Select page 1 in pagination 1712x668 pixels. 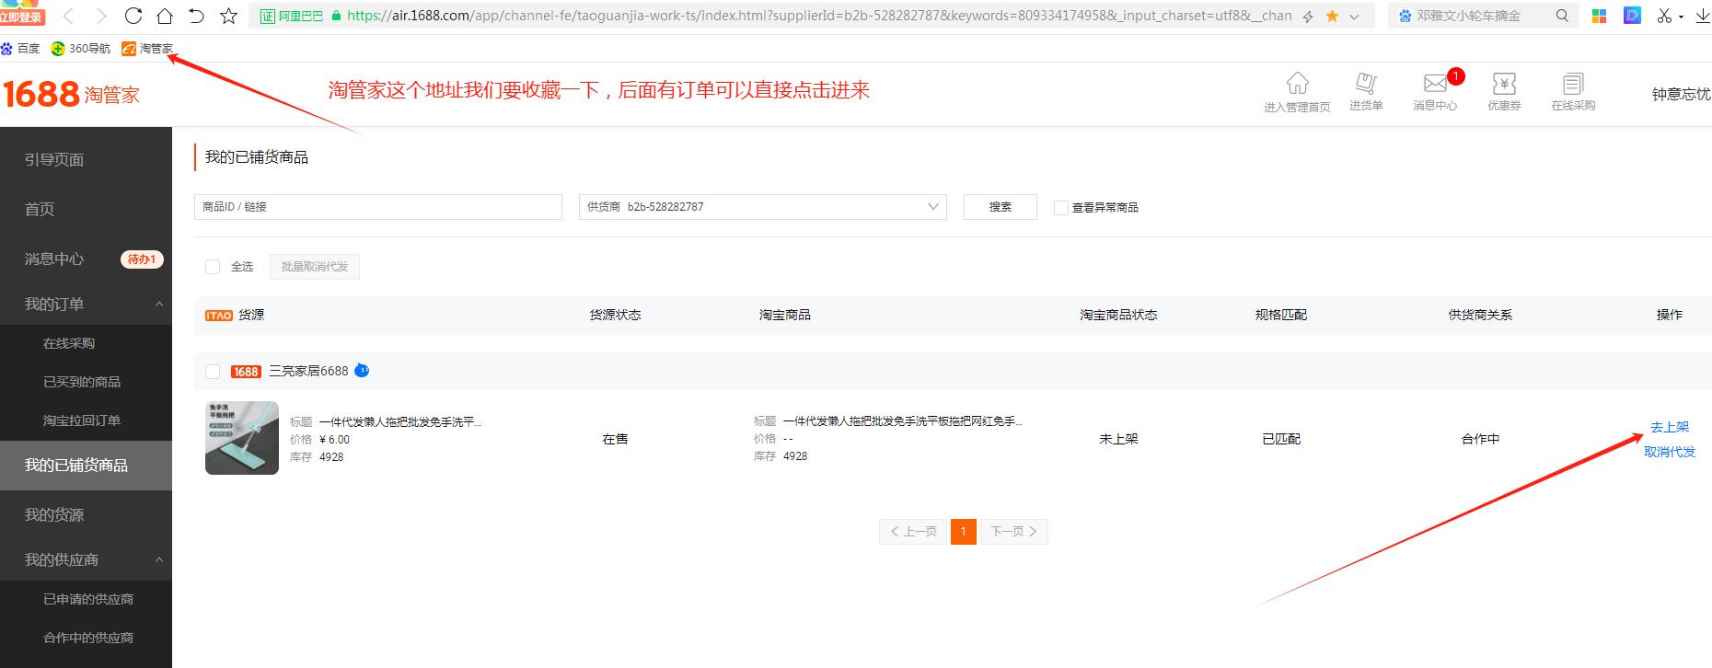coord(963,532)
